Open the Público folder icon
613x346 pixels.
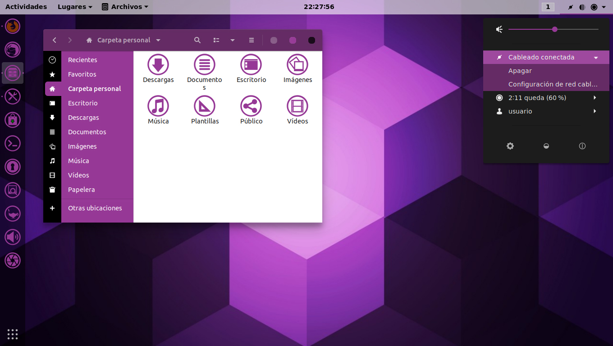coord(251,106)
